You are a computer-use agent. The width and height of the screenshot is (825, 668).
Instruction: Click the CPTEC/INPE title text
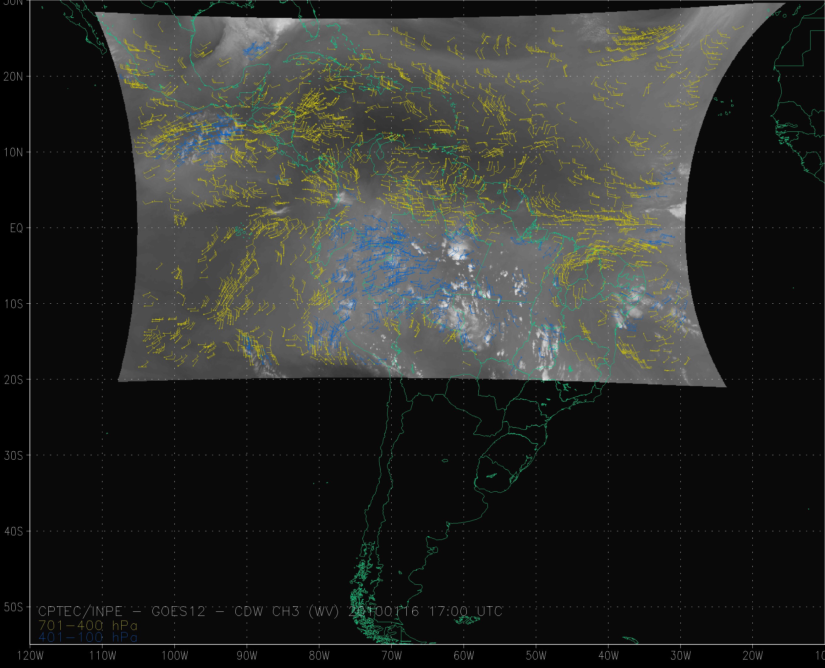click(80, 611)
